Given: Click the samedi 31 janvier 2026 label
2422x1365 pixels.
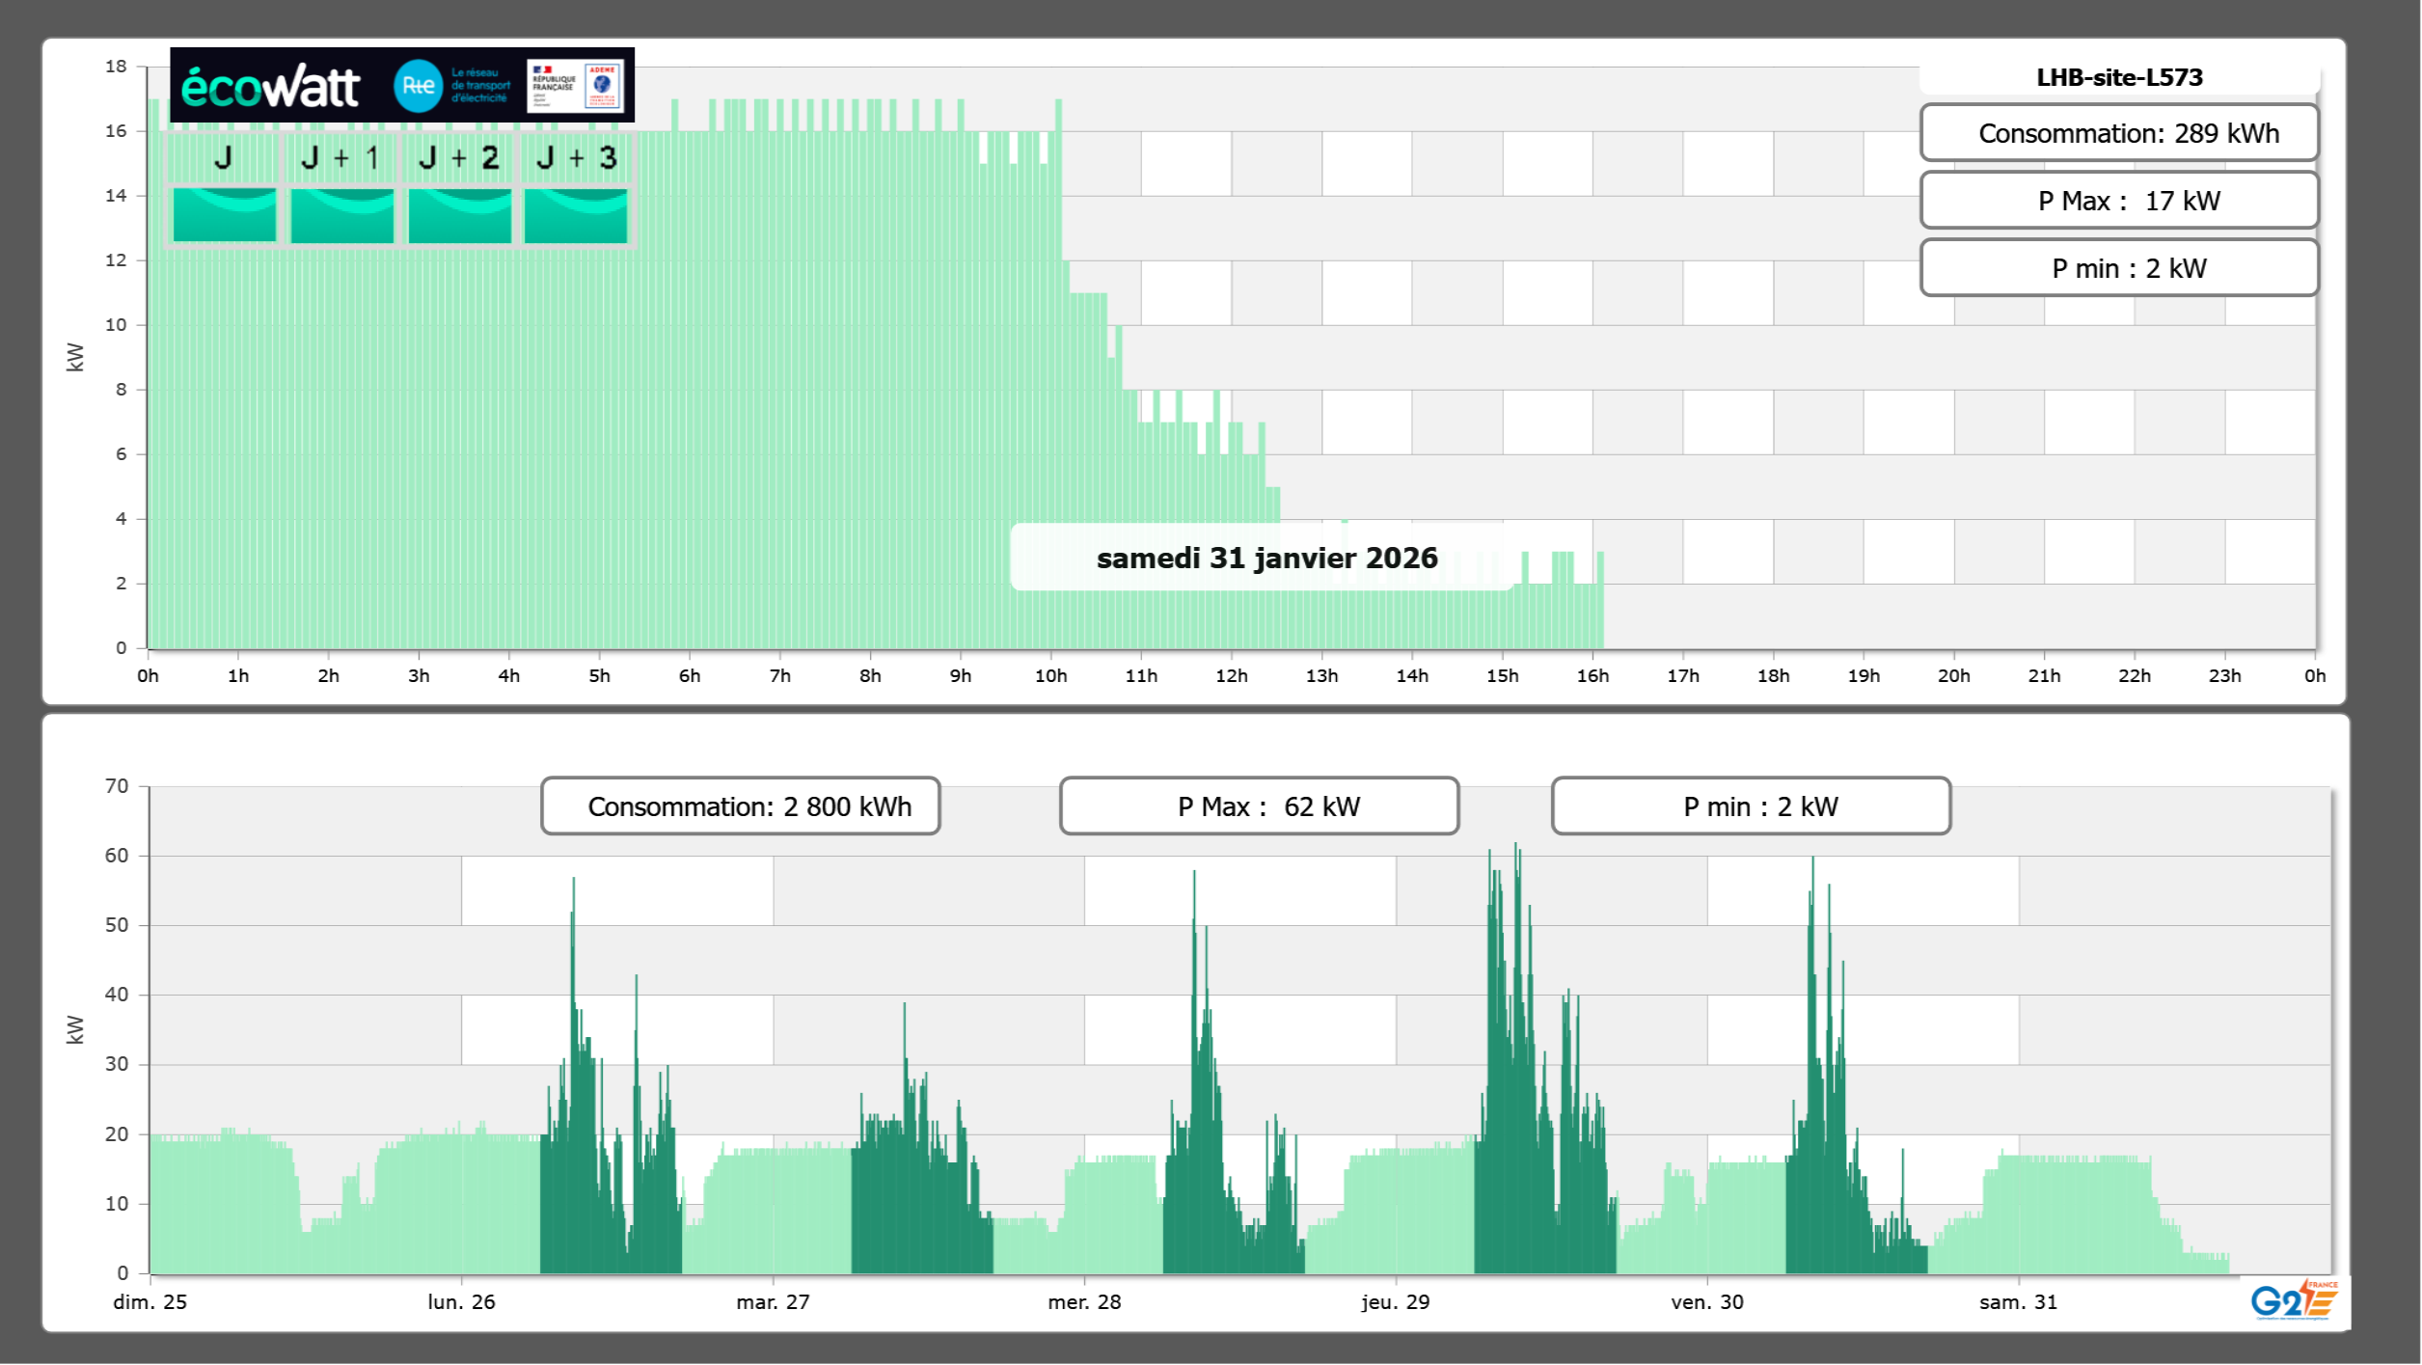Looking at the screenshot, I should pyautogui.click(x=1266, y=558).
